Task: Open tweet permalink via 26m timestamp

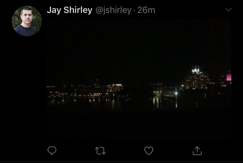Action: coord(146,10)
